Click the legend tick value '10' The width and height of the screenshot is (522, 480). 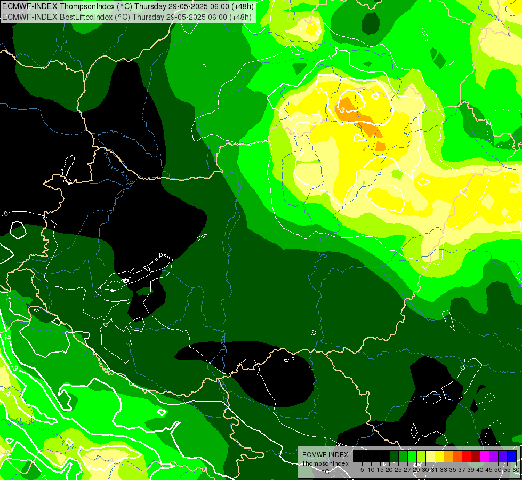click(371, 470)
